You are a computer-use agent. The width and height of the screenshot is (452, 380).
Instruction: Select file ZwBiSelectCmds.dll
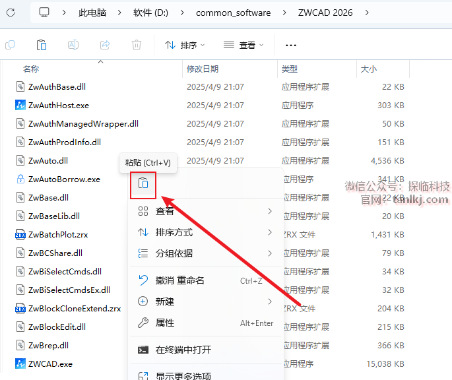point(65,271)
